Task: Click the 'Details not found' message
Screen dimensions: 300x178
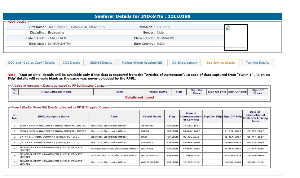Action: pos(139,98)
